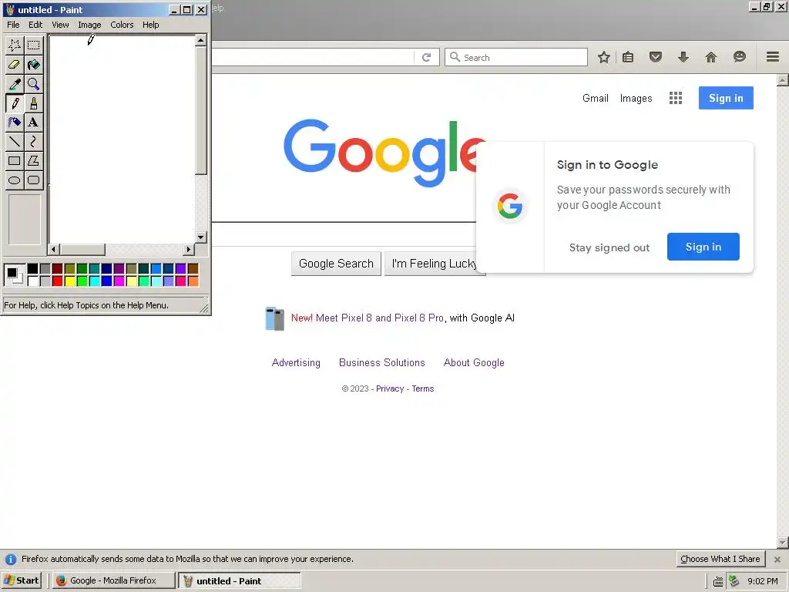Bookmark this page with the star icon

pyautogui.click(x=604, y=57)
